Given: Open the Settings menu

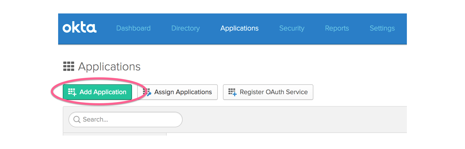Looking at the screenshot, I should [382, 28].
